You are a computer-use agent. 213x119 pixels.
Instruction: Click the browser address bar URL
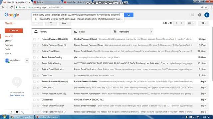click(x=46, y=7)
